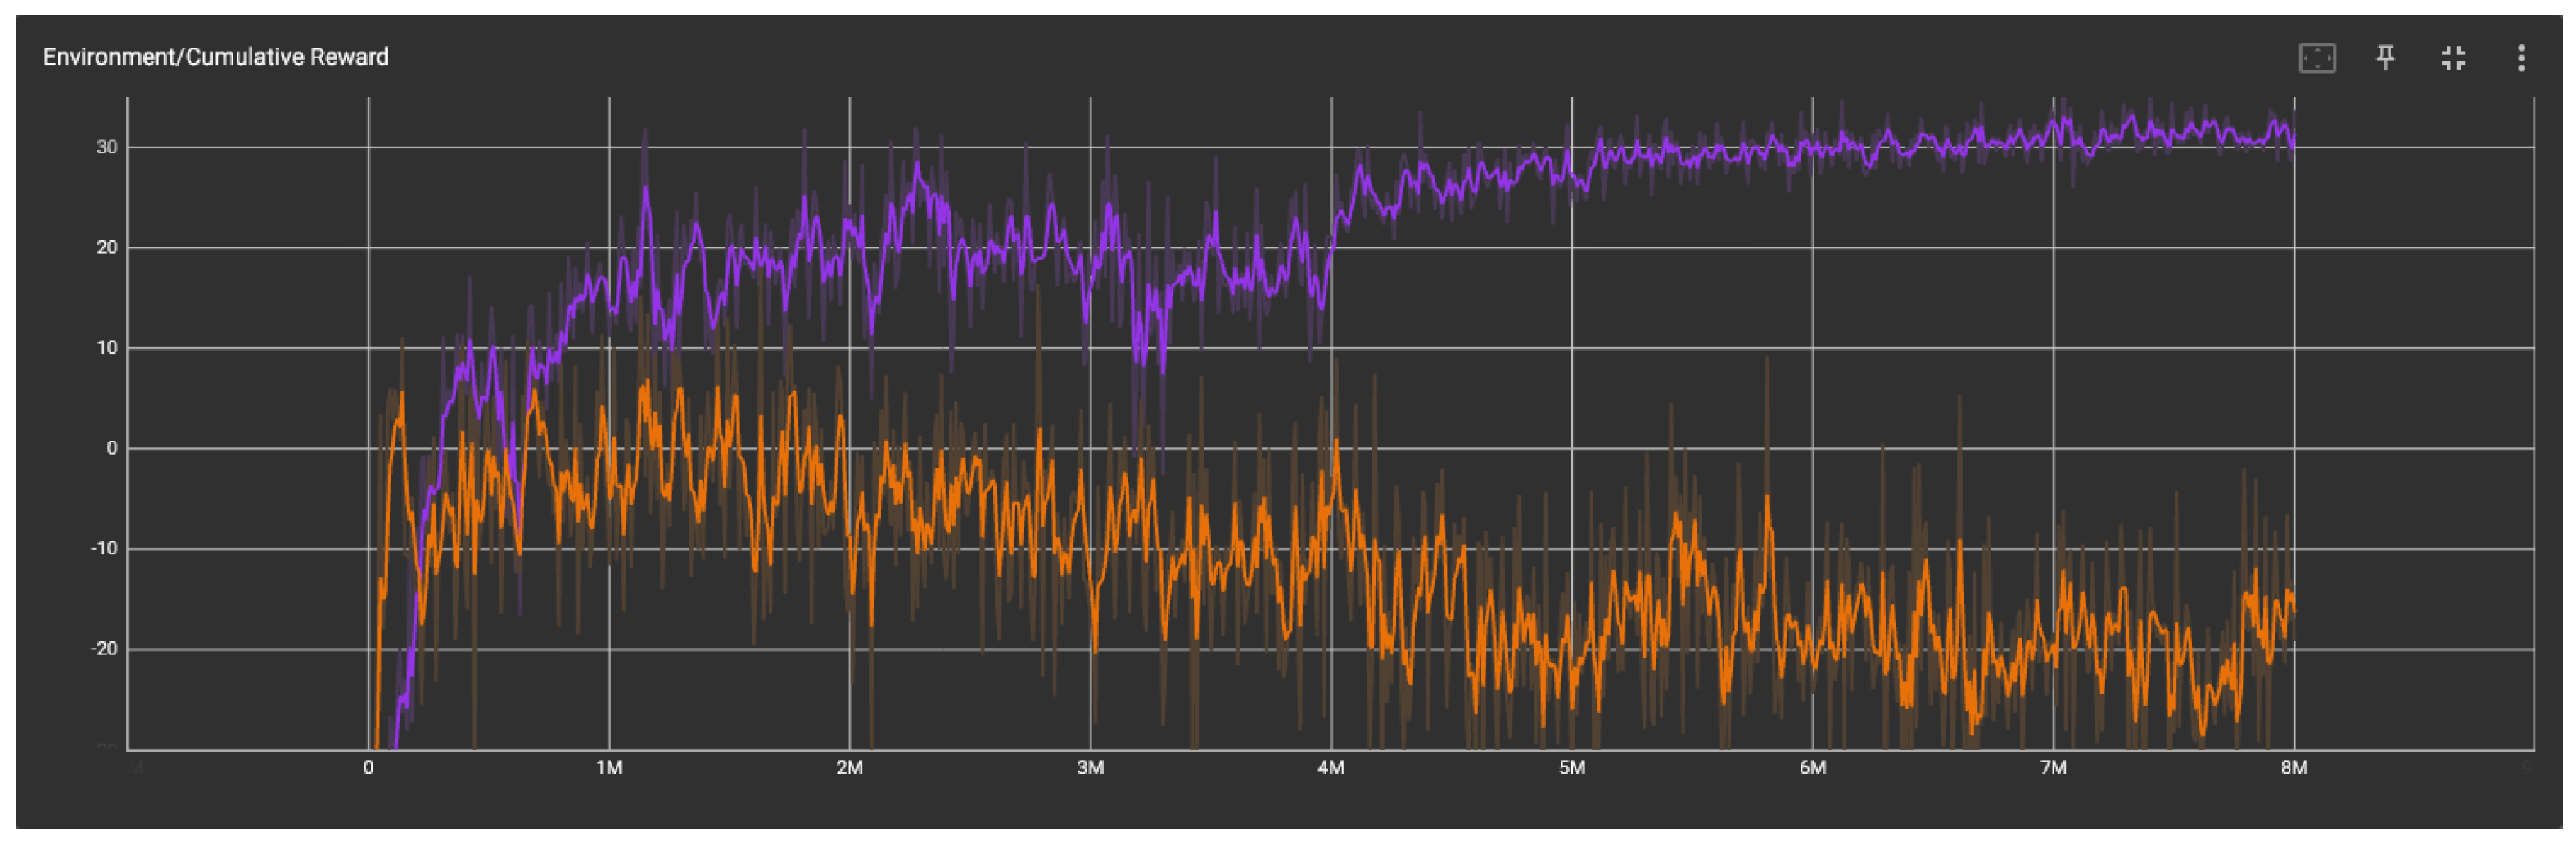Click the 2M step label on x-axis

(850, 767)
